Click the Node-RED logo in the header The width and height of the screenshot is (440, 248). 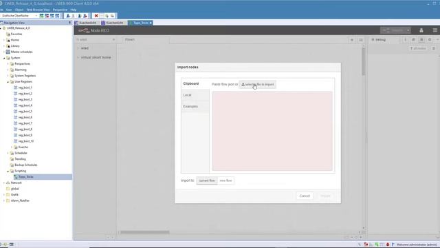click(84, 30)
